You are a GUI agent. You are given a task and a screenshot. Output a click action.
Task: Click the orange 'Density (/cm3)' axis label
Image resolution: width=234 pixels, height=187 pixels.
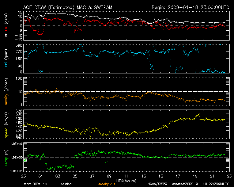tap(6, 92)
